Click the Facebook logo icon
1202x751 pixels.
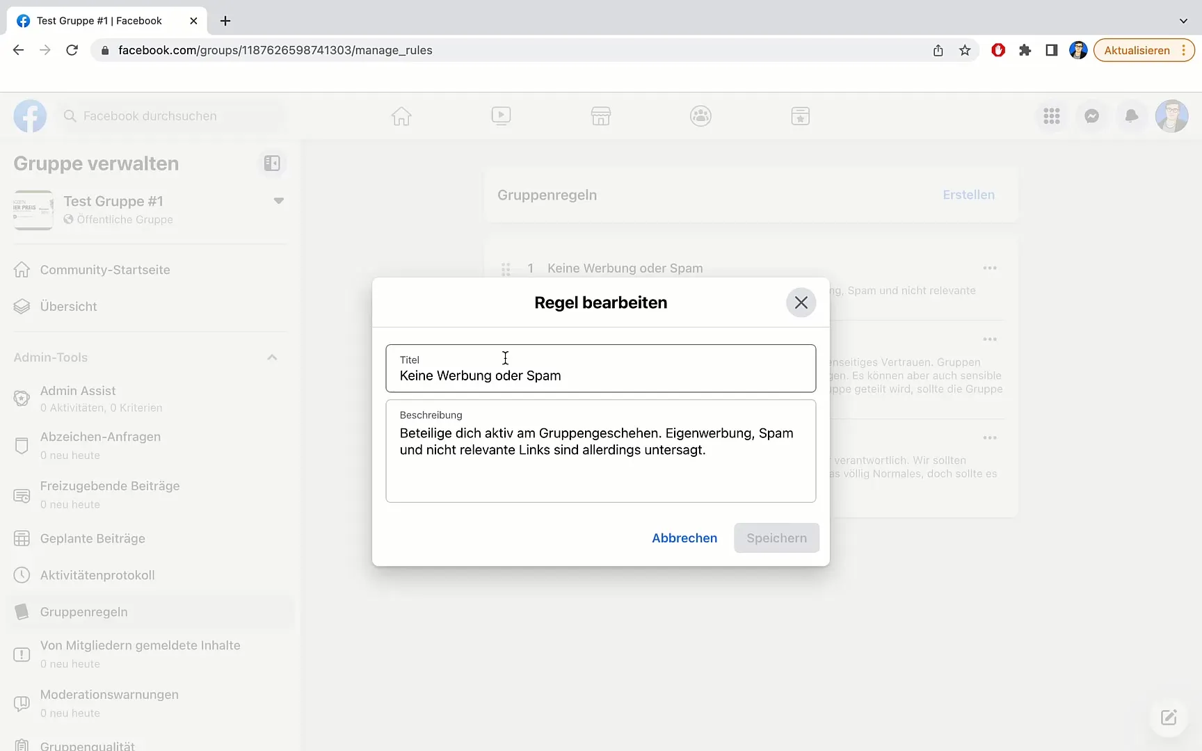[30, 116]
